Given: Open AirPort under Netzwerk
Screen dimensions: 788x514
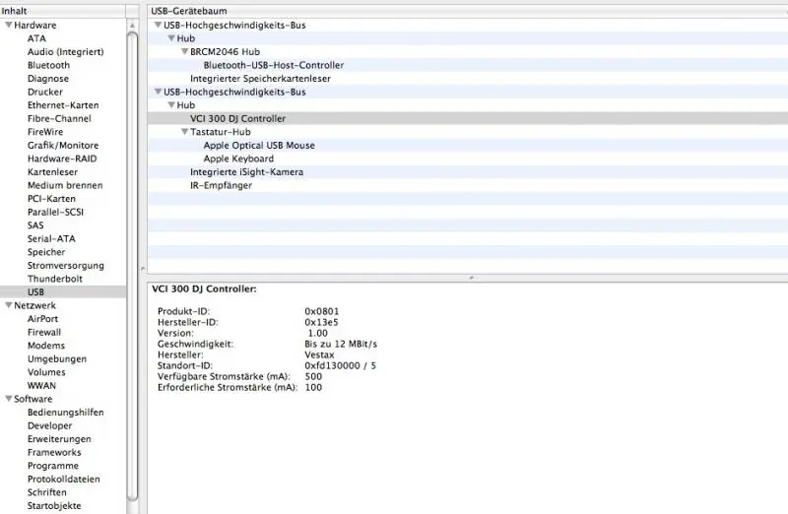Looking at the screenshot, I should point(42,319).
